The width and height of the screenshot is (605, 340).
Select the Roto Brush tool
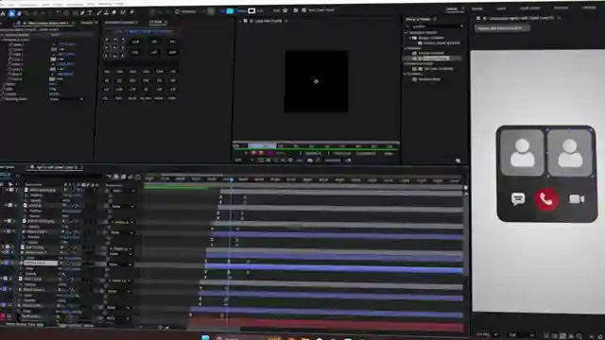pyautogui.click(x=123, y=12)
